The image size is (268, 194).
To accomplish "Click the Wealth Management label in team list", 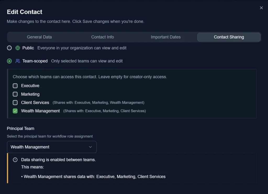I will [40, 111].
